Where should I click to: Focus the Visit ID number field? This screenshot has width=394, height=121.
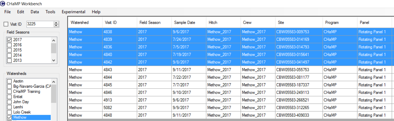(x=40, y=24)
